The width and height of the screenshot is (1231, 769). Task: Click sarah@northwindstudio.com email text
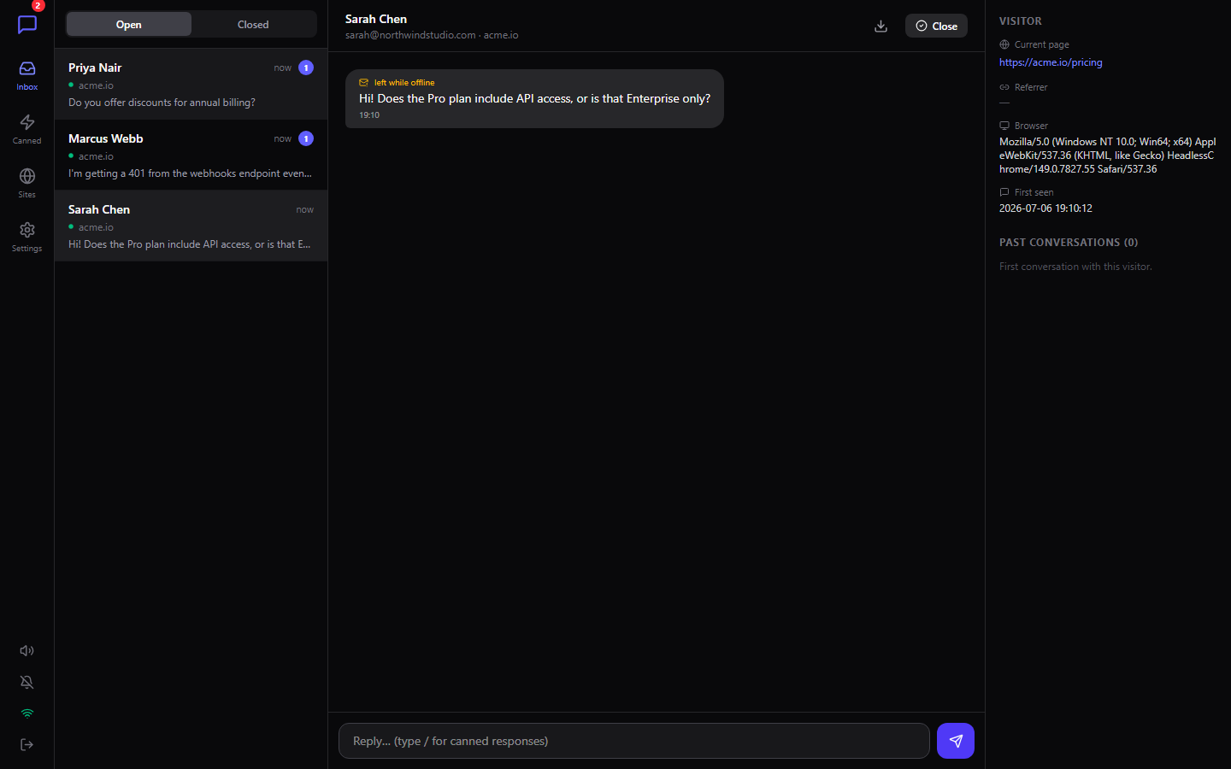point(410,35)
